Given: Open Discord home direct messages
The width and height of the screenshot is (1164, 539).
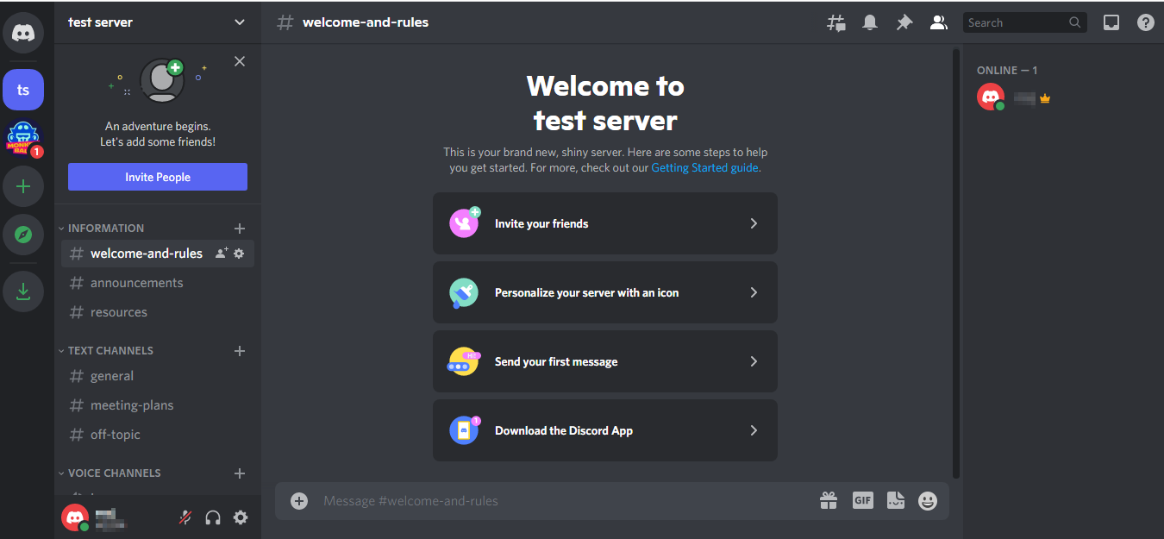Looking at the screenshot, I should (23, 34).
